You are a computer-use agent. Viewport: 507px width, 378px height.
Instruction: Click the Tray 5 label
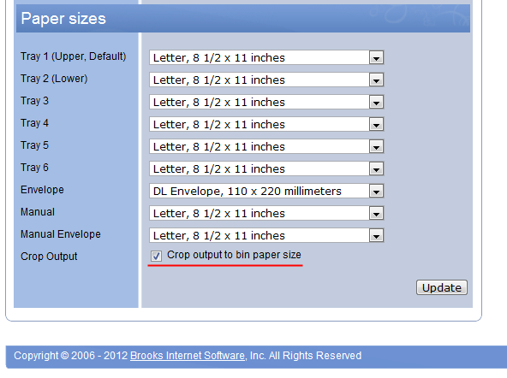34,145
